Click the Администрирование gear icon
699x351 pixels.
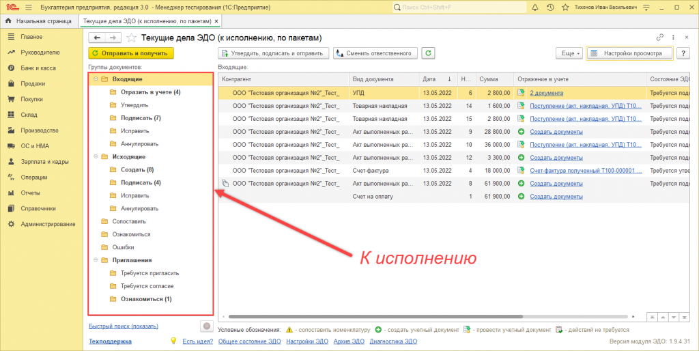pyautogui.click(x=12, y=224)
